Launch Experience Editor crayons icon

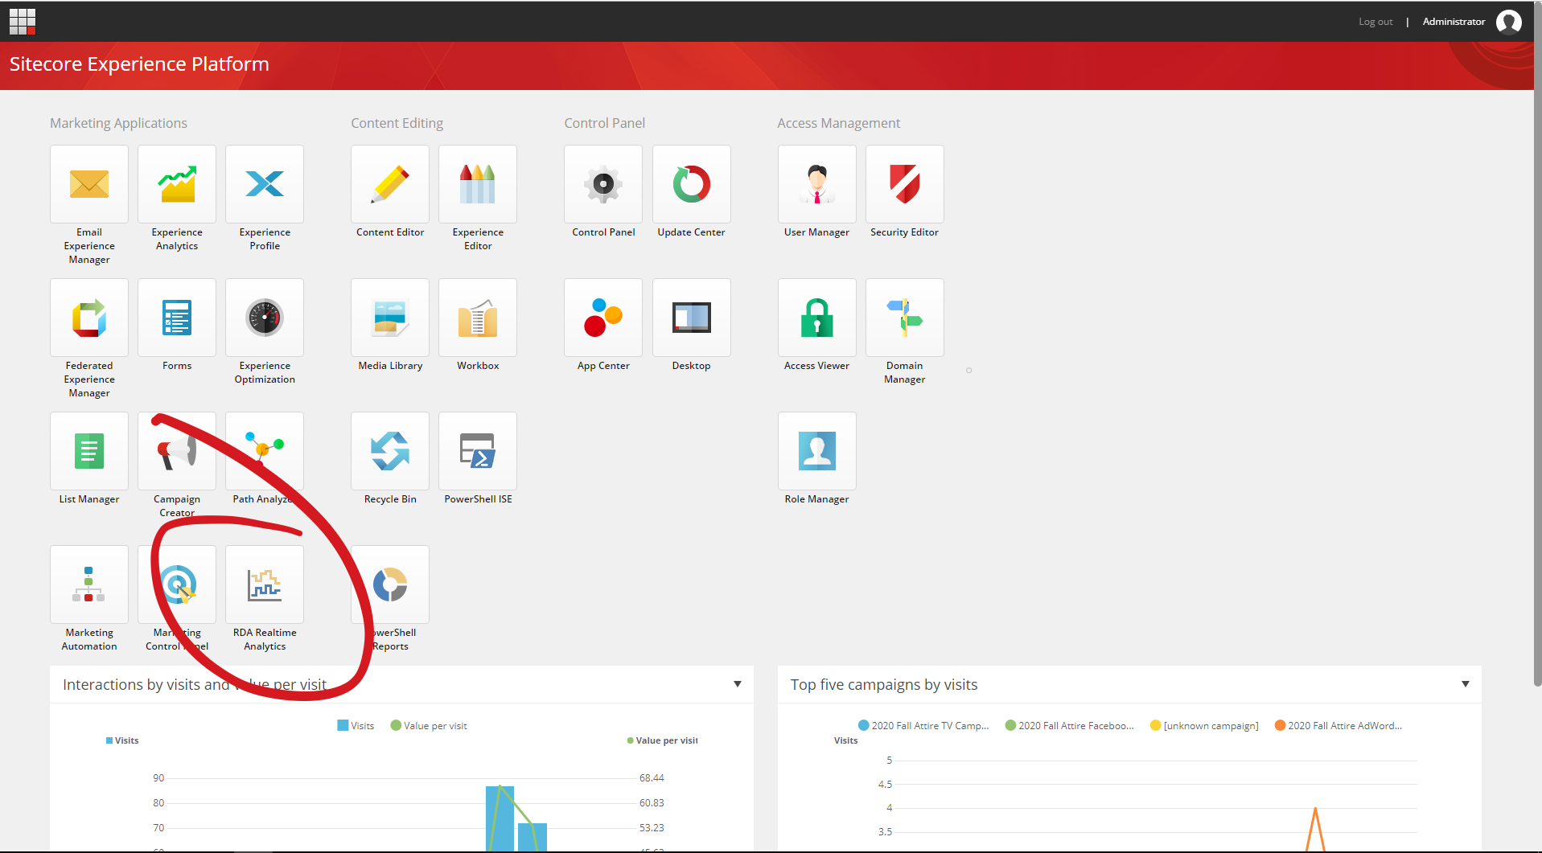[478, 184]
